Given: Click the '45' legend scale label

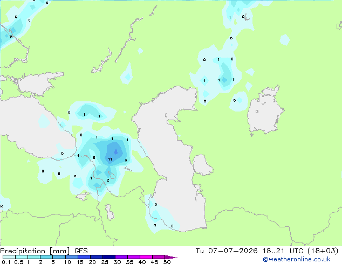Looking at the screenshot, I should 154,262.
